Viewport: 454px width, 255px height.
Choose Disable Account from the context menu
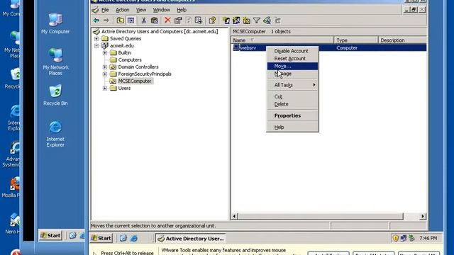tap(292, 51)
